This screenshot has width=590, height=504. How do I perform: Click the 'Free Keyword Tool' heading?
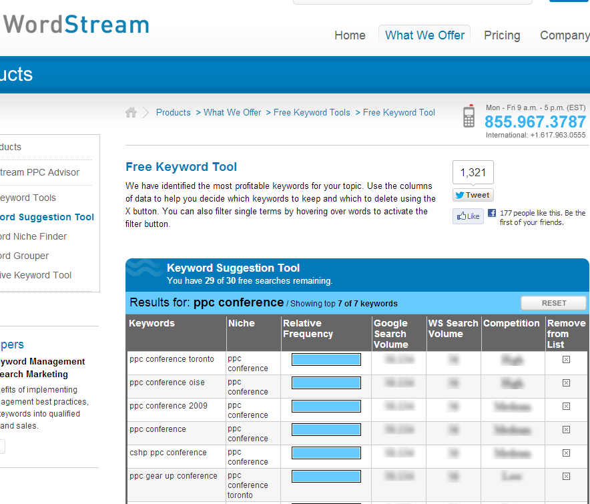[182, 167]
